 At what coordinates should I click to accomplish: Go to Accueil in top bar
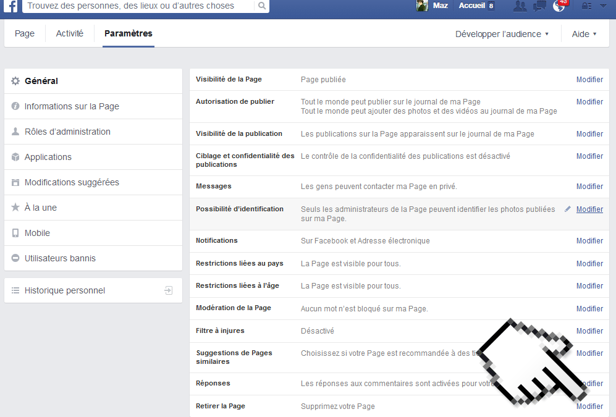tap(471, 6)
